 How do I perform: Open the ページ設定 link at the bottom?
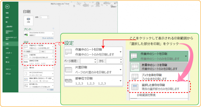tap(50, 90)
